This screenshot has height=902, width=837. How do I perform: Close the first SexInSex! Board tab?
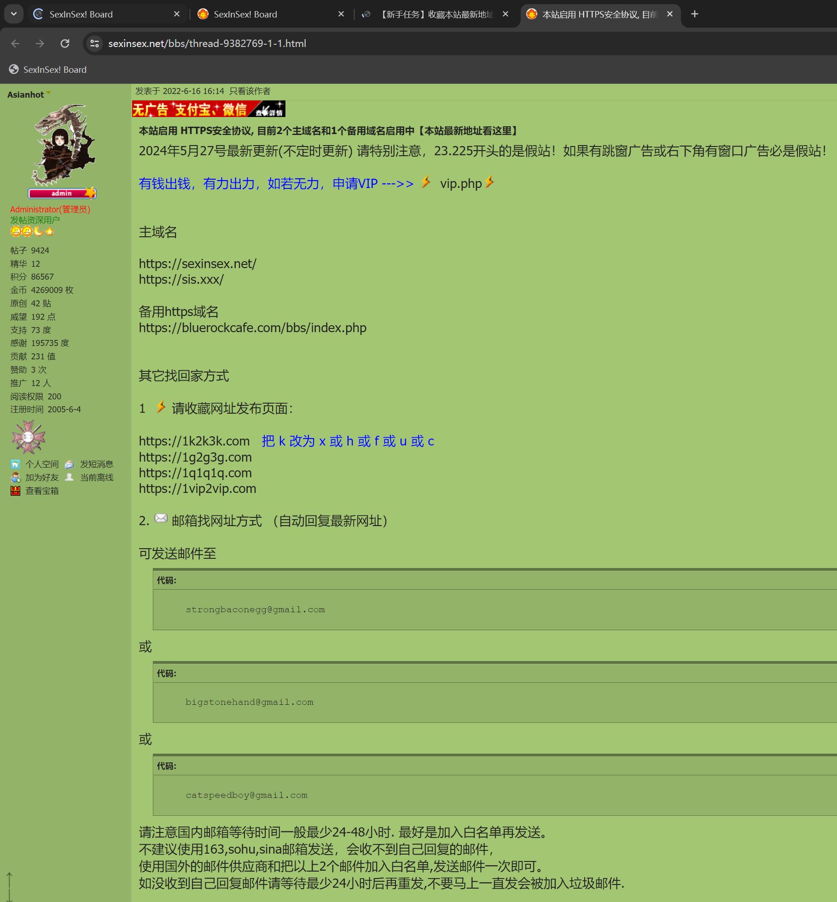point(177,14)
